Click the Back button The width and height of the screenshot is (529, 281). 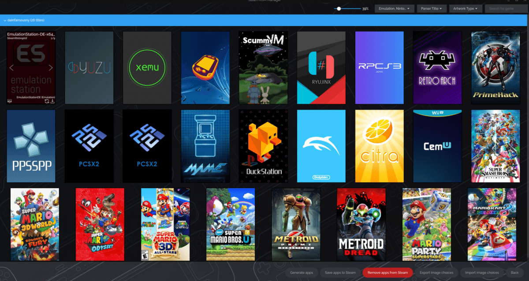point(514,273)
